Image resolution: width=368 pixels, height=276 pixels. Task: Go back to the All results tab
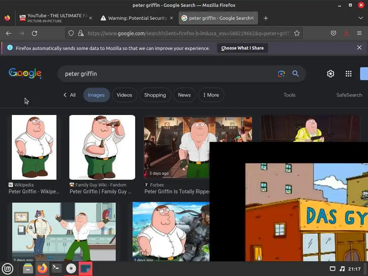(70, 95)
